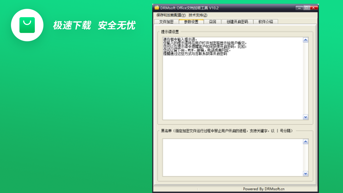343x193 pixels.
Task: Switch to the 文件加密 tab
Action: pos(167,22)
